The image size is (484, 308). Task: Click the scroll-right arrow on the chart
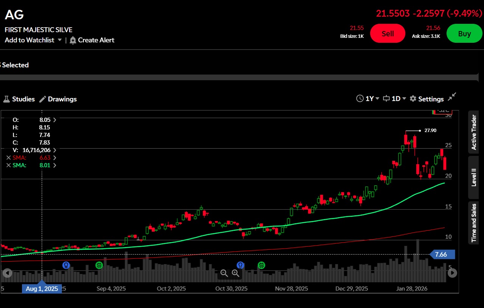452,273
